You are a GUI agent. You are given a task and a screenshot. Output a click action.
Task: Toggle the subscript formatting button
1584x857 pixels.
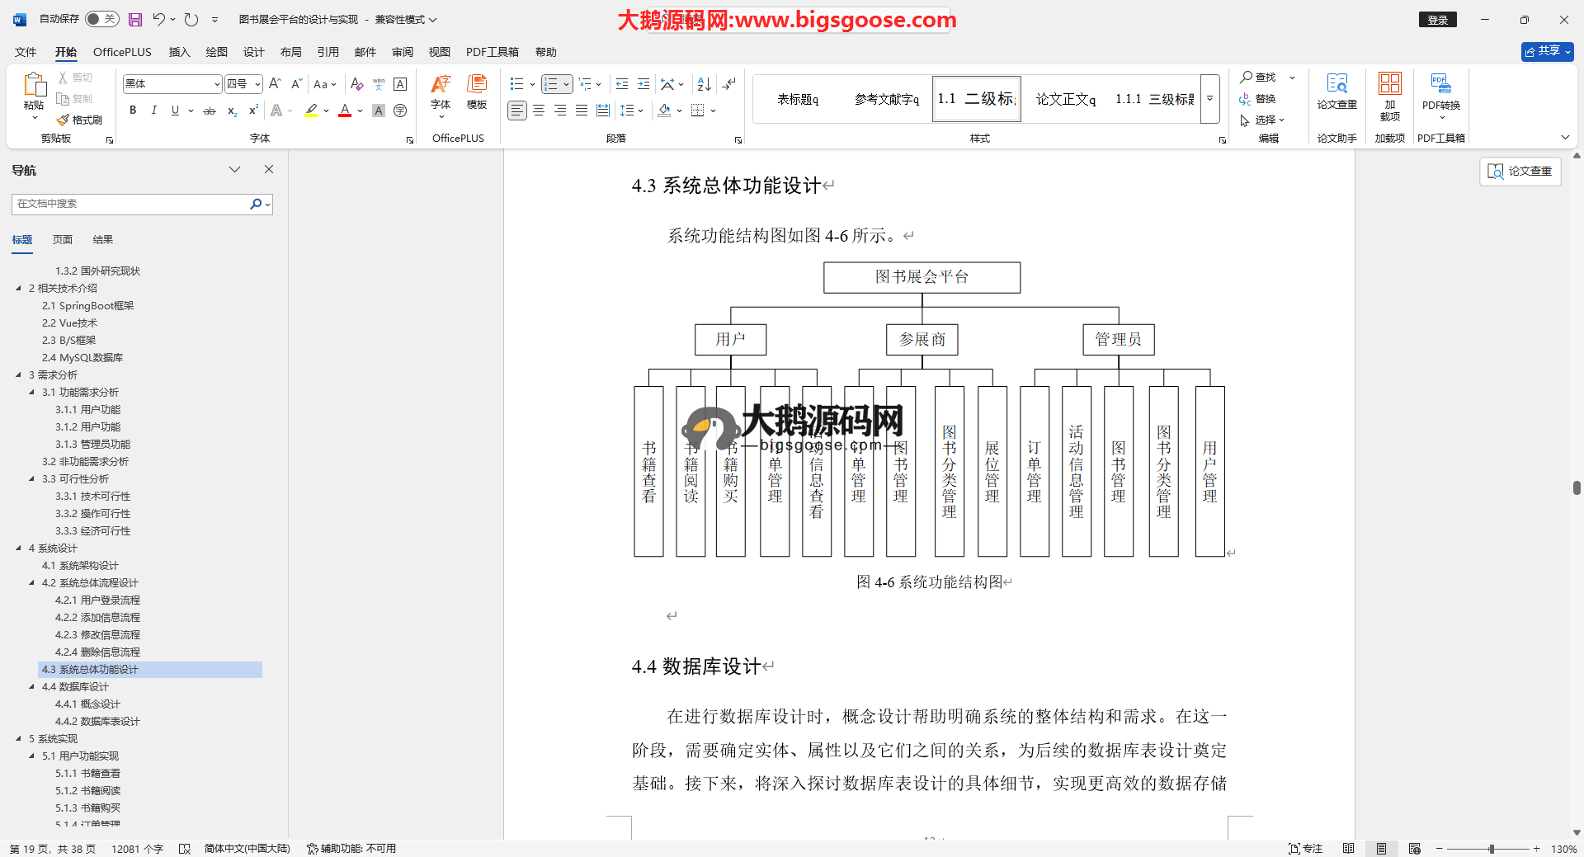point(232,111)
